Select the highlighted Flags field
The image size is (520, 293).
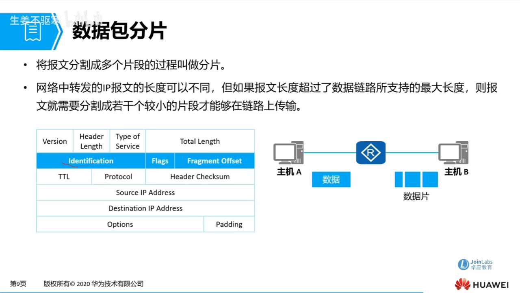tap(160, 161)
